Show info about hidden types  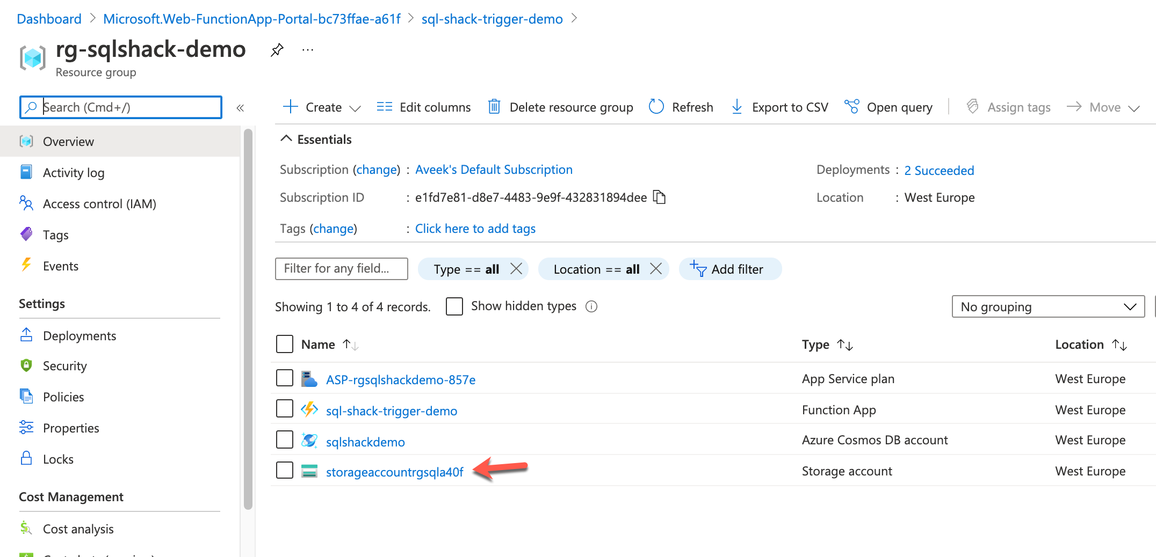(591, 306)
